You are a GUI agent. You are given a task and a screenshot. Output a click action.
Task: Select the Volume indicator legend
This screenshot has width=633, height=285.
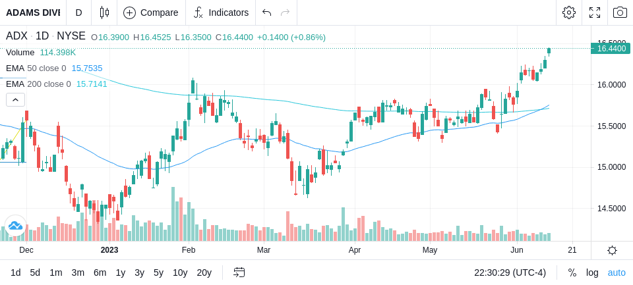click(x=20, y=53)
